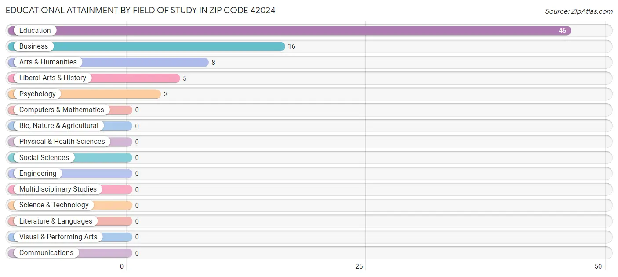The height and width of the screenshot is (277, 618).
Task: Click the Bio, Nature & Agricultural label
Action: pyautogui.click(x=59, y=126)
